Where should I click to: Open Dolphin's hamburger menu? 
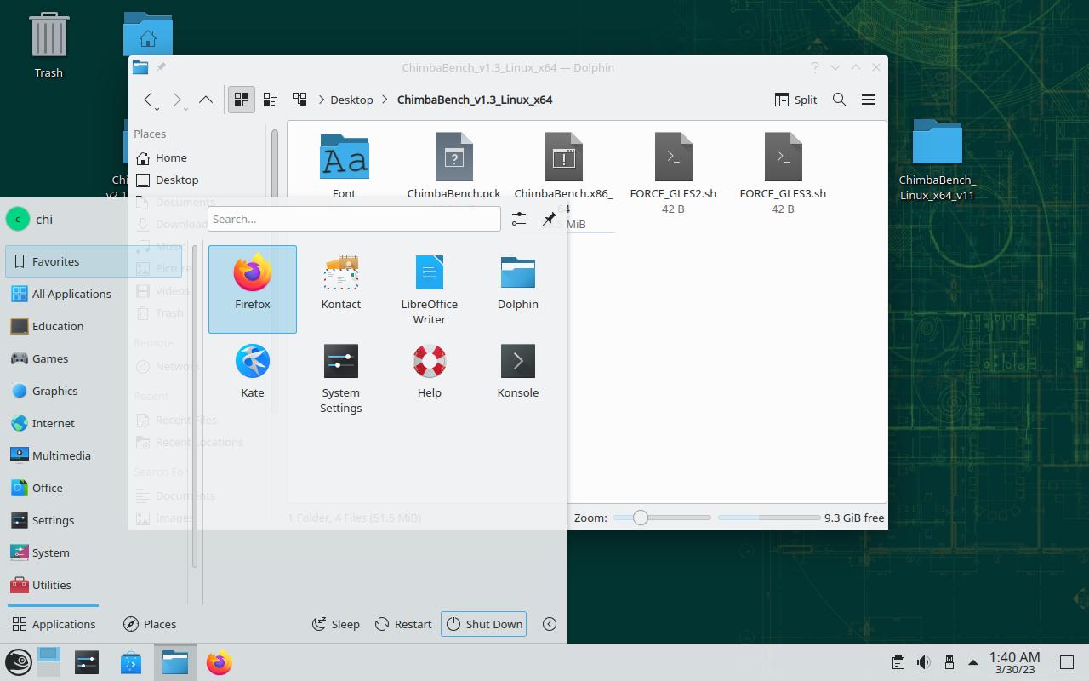[869, 100]
